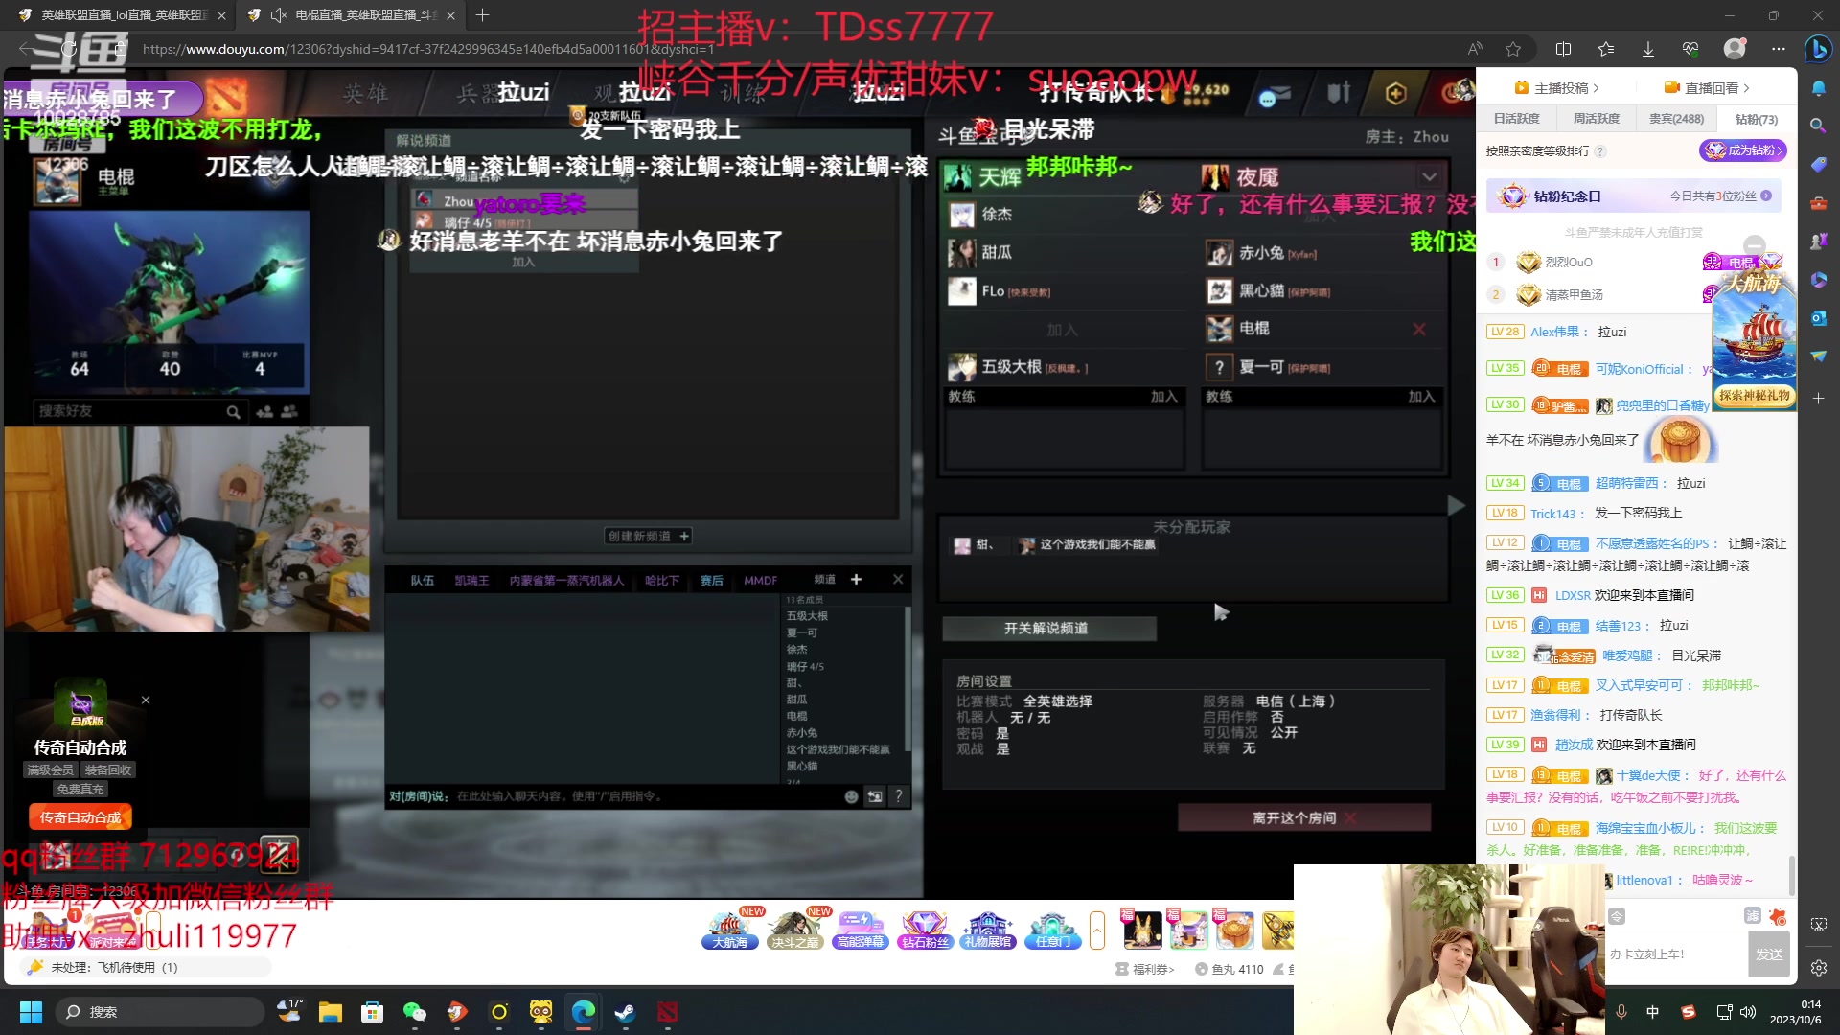Image resolution: width=1840 pixels, height=1035 pixels.
Task: Open the 礼物展馆 icon
Action: 988,929
